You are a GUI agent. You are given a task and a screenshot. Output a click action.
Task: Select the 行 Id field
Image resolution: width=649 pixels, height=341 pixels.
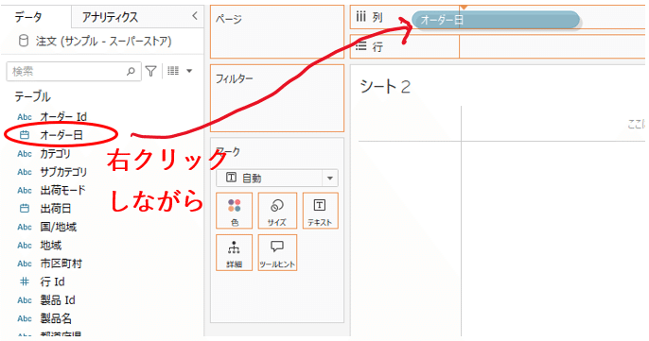52,281
